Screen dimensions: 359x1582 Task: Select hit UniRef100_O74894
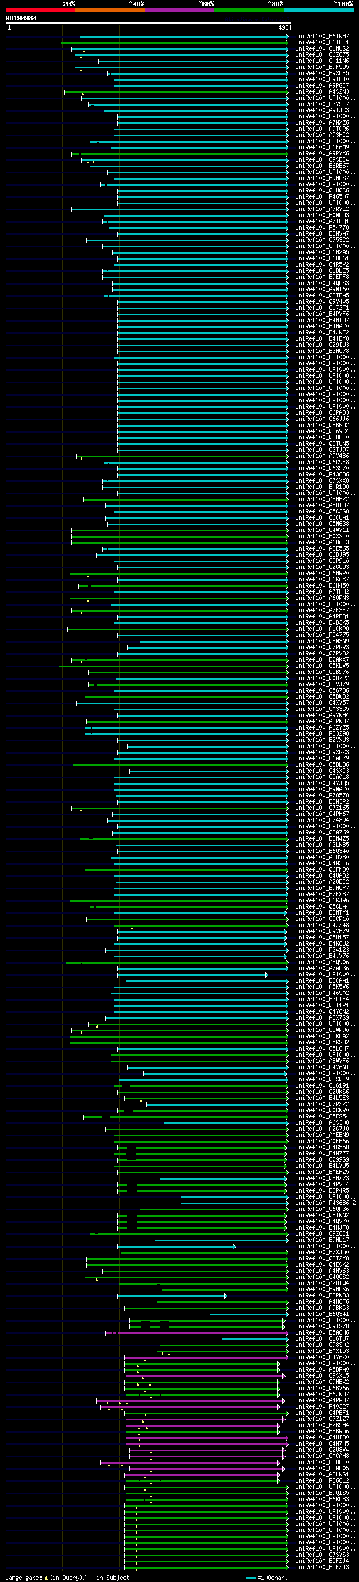(321, 820)
